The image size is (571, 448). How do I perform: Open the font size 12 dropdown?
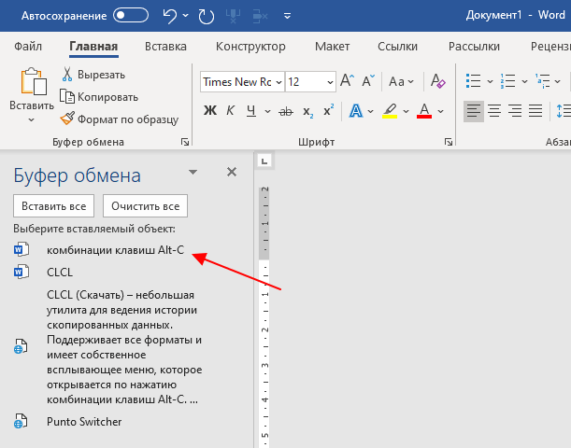(x=330, y=82)
